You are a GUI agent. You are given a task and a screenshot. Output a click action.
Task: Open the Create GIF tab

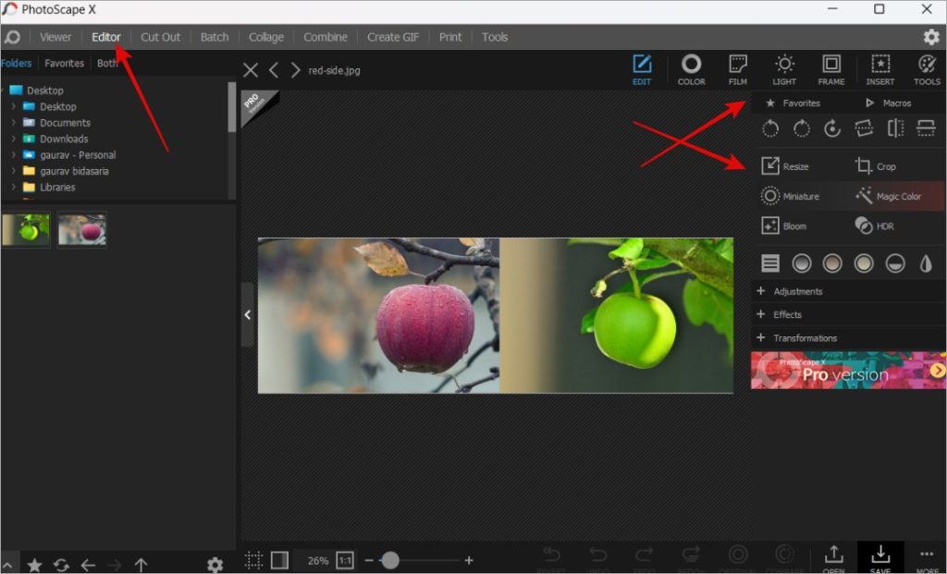392,37
